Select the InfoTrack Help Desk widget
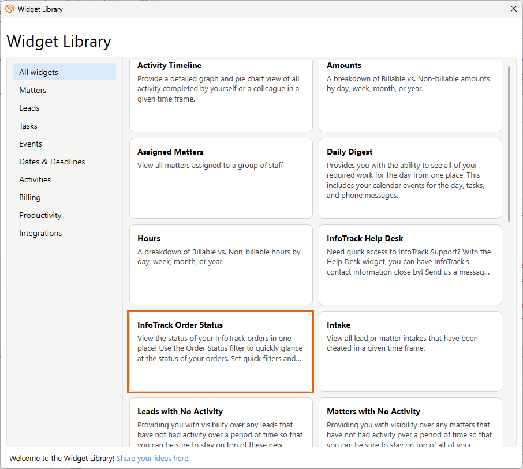This screenshot has width=523, height=469. (x=410, y=264)
